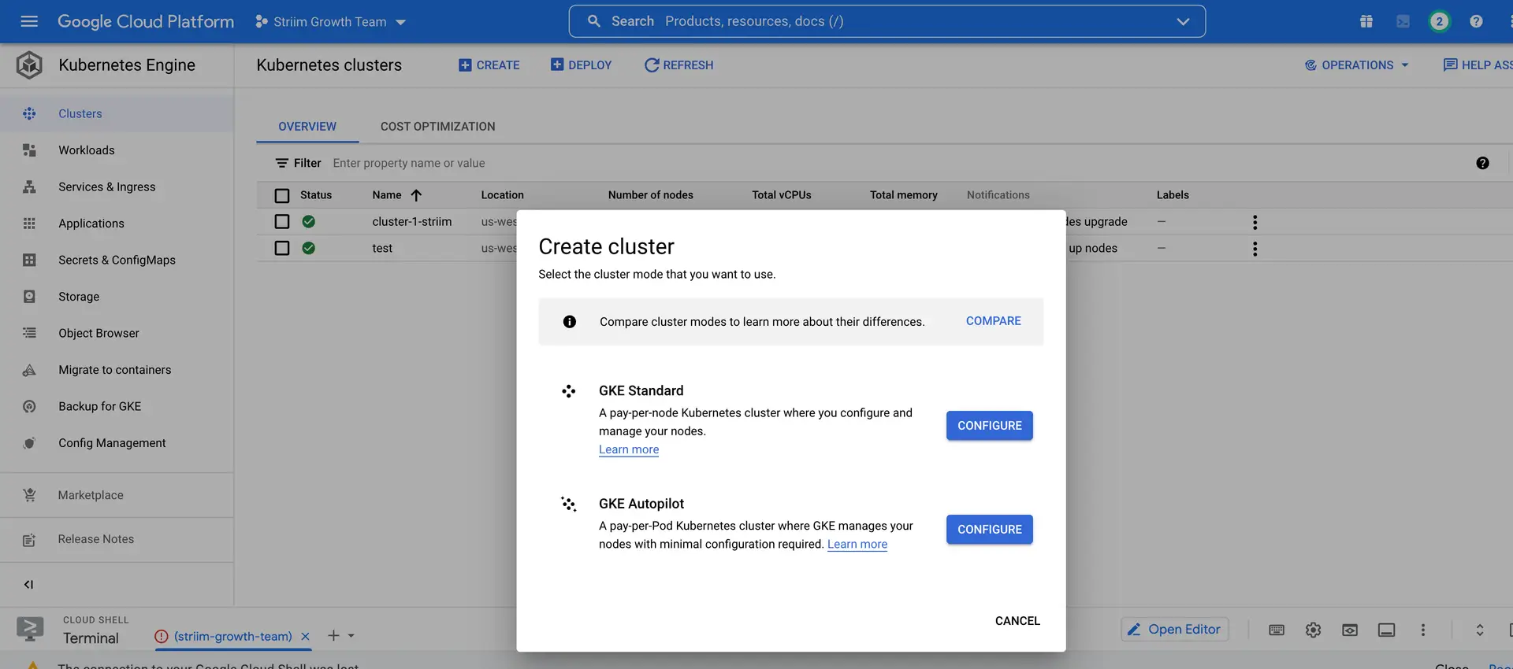Click the sort arrow next to Name column
The width and height of the screenshot is (1513, 669).
click(x=416, y=195)
